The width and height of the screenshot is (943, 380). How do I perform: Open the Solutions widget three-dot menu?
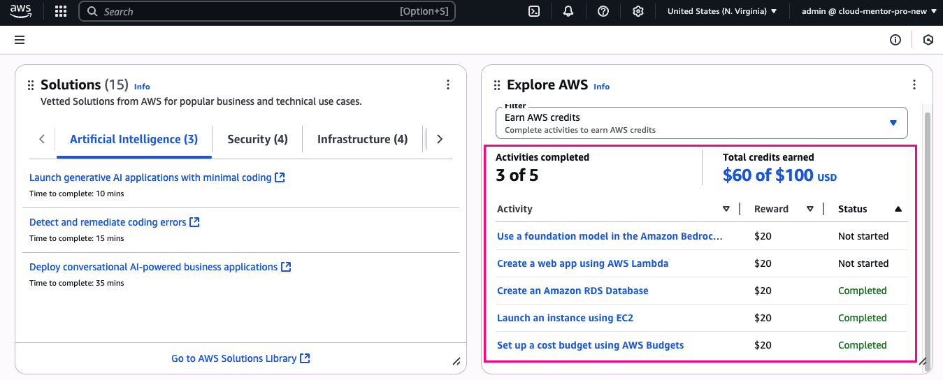coord(448,85)
